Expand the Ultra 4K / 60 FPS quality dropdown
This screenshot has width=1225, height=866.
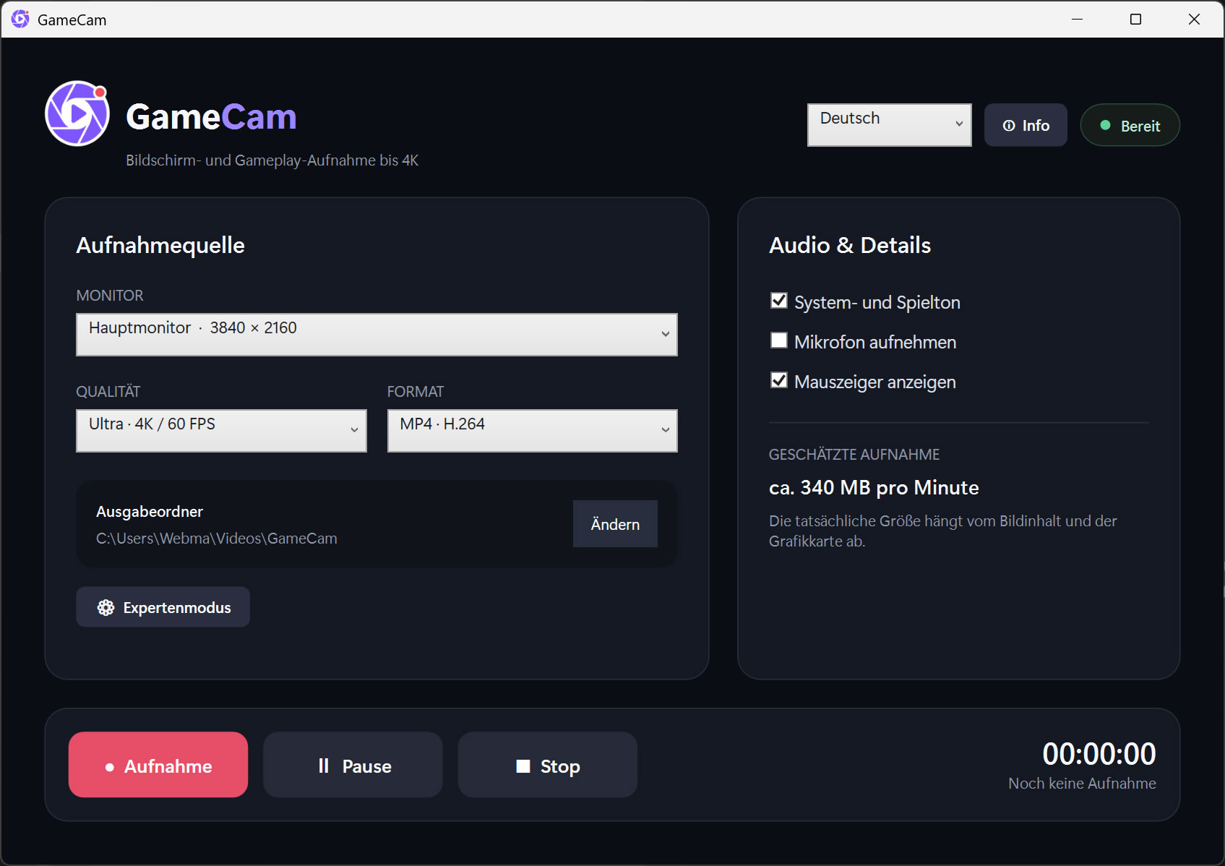click(221, 431)
